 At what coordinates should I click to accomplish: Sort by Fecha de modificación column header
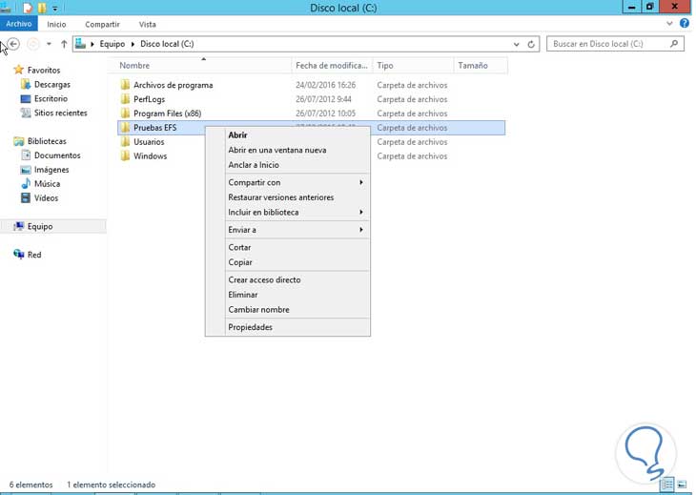click(332, 65)
